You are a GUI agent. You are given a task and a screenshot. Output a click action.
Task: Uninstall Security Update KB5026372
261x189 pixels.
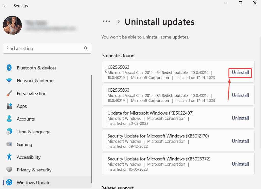240,164
